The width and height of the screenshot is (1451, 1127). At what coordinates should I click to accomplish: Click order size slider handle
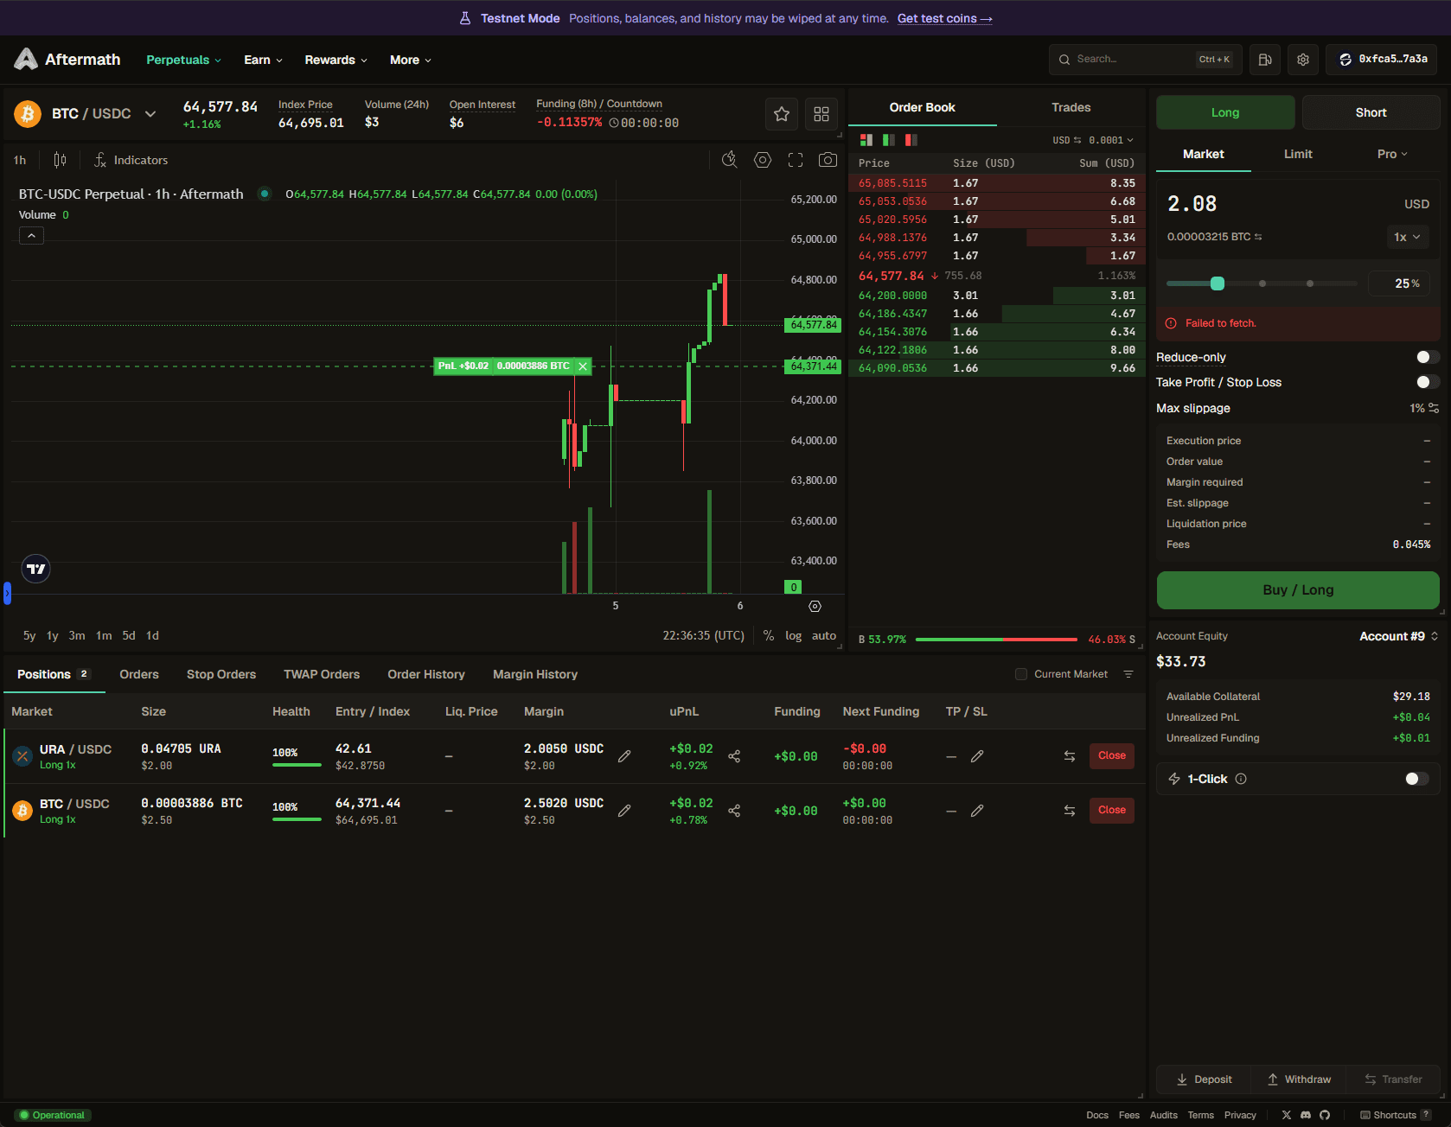(x=1218, y=283)
